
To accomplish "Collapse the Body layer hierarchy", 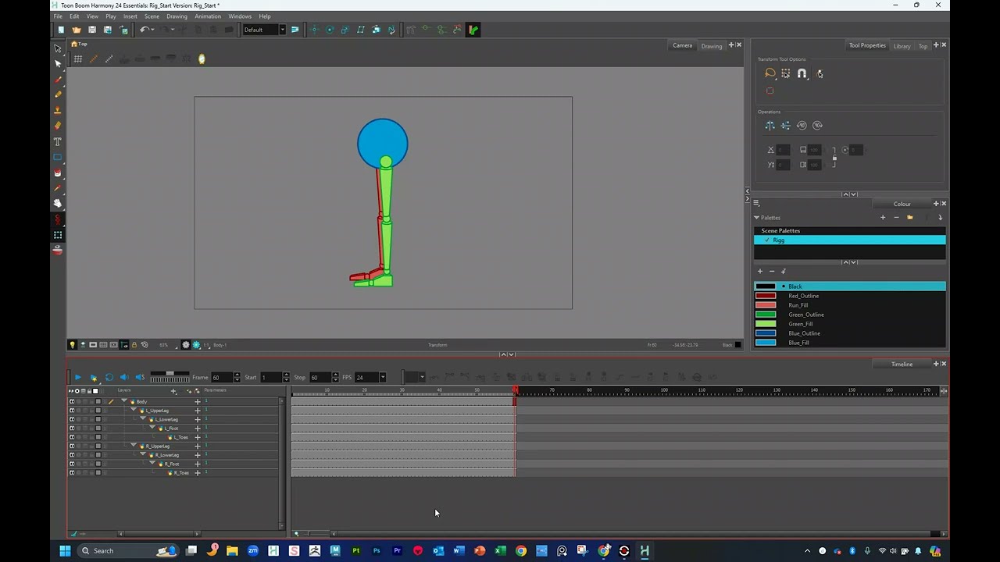I will [x=123, y=401].
